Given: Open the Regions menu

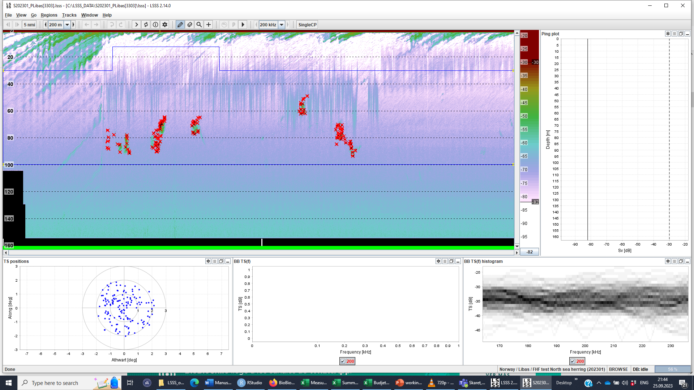Looking at the screenshot, I should [x=49, y=15].
